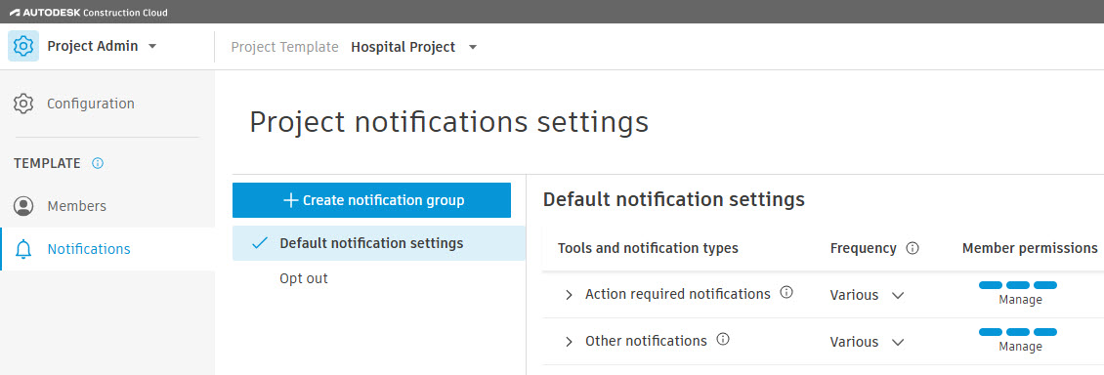Open frequency dropdown for Other notifications
This screenshot has width=1104, height=375.
(898, 343)
